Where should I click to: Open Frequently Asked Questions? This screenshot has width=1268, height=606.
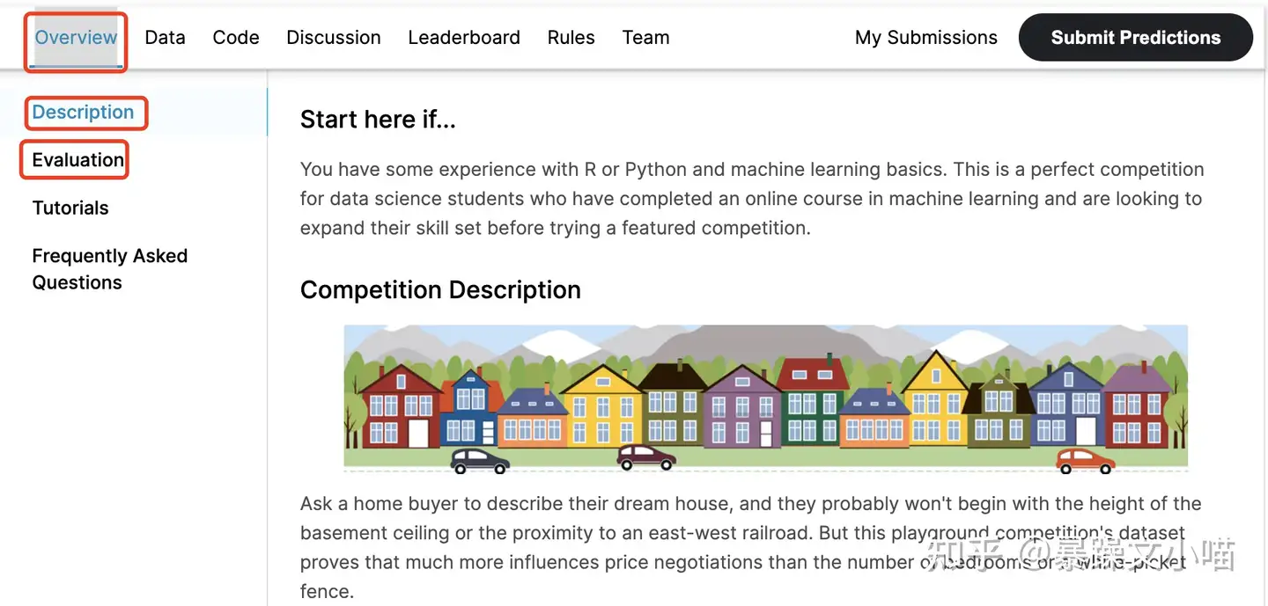[x=109, y=269]
